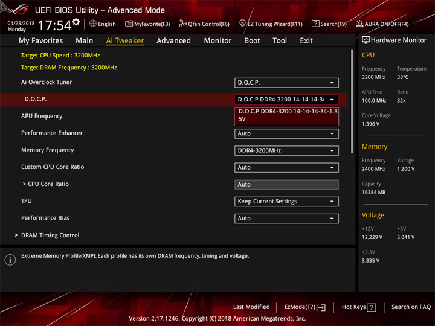Click the English language globe icon
The height and width of the screenshot is (326, 435).
pyautogui.click(x=93, y=24)
